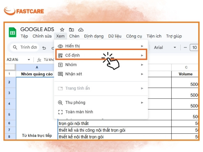
Task: Select row 5 header
Action: (x=10, y=115)
